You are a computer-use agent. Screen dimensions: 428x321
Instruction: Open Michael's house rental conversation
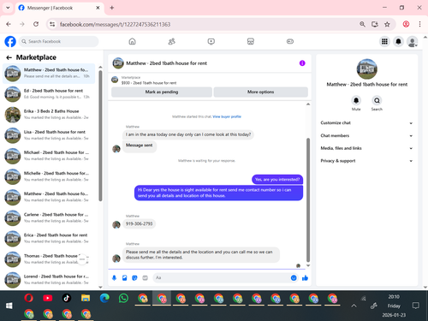coord(49,156)
